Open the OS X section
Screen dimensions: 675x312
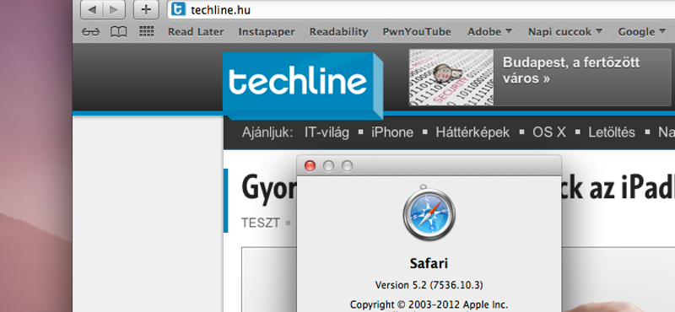tap(549, 132)
